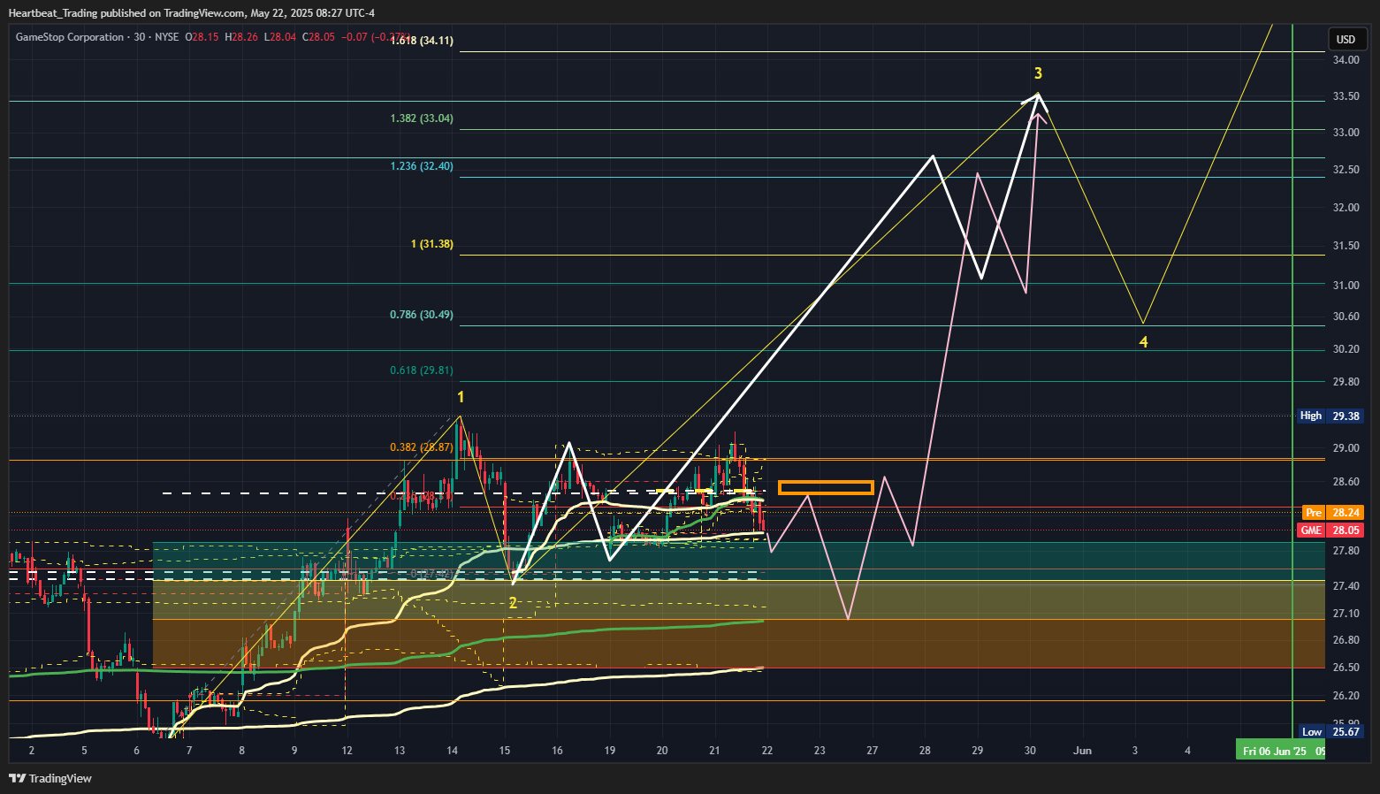
Task: Select the yellow wave 2 label
Action: pyautogui.click(x=513, y=604)
